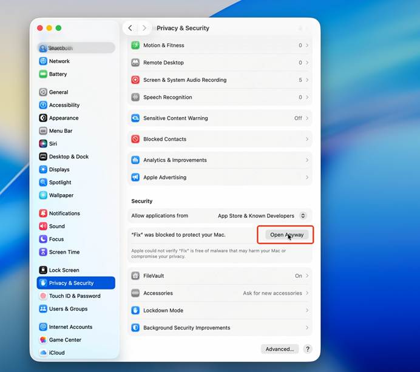The width and height of the screenshot is (420, 372).
Task: Expand Apple Advertising chevron
Action: pyautogui.click(x=307, y=177)
